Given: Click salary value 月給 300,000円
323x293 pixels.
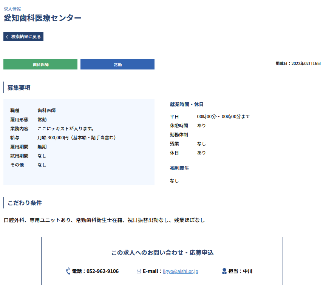Looking at the screenshot, I should click(53, 138).
